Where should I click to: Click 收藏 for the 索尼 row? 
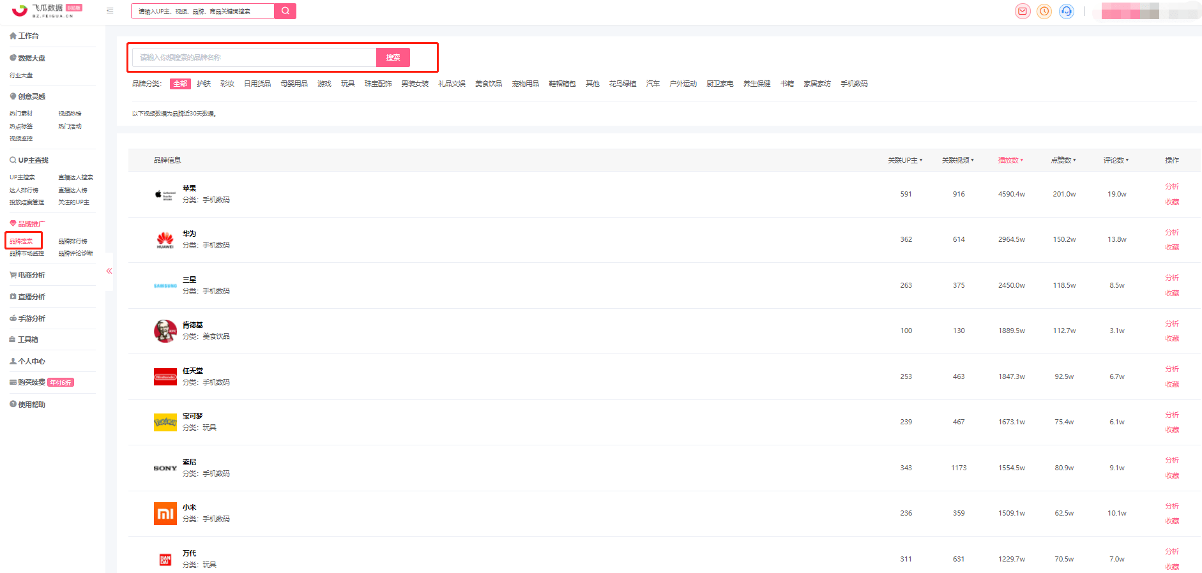[1172, 475]
